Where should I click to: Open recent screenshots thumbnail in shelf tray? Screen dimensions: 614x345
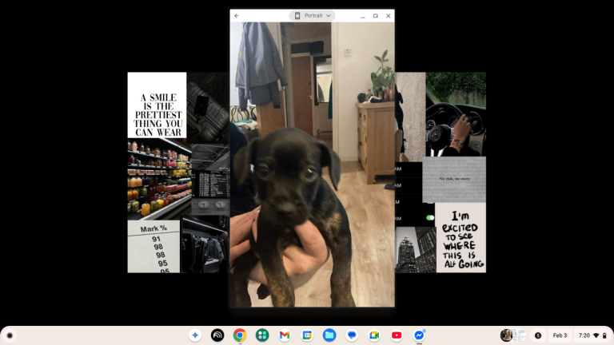click(512, 335)
